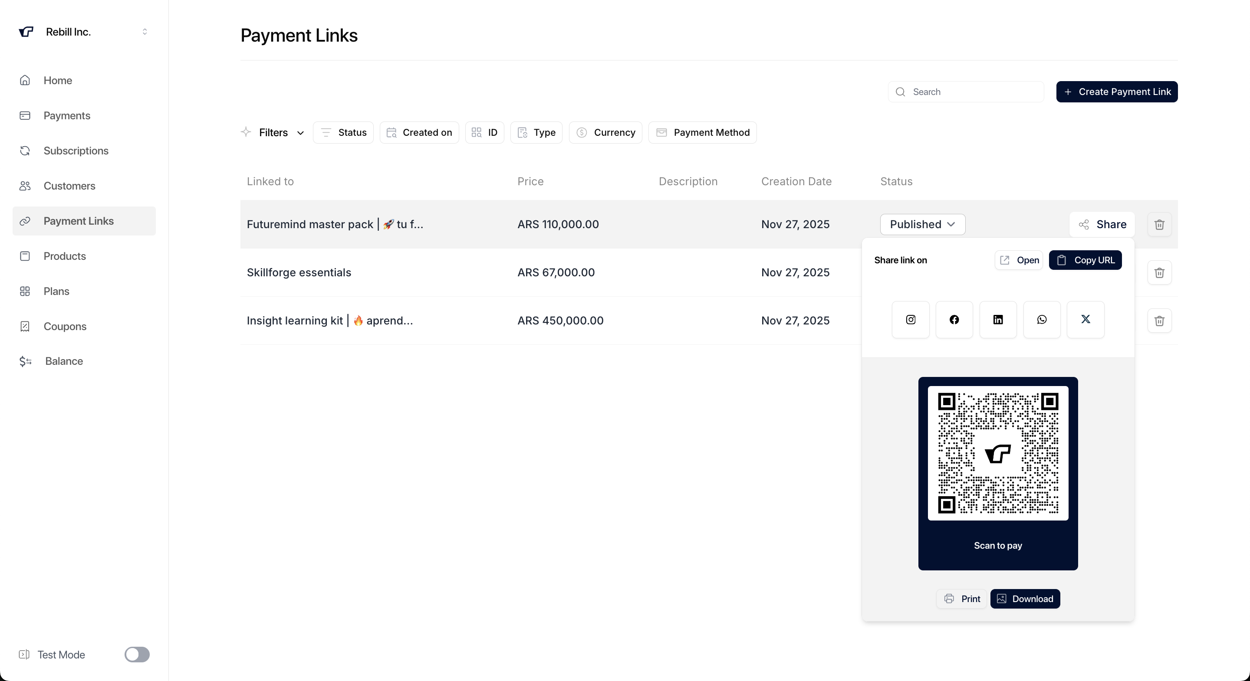Go to Subscriptions in sidebar
This screenshot has width=1250, height=681.
pyautogui.click(x=76, y=151)
